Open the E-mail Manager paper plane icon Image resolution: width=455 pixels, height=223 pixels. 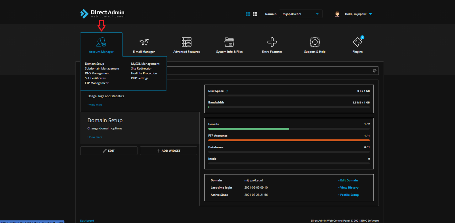[144, 42]
